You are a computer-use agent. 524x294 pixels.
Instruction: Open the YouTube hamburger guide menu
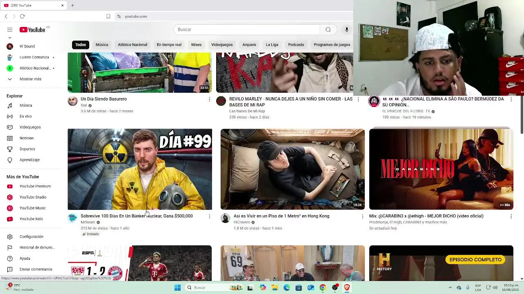[10, 30]
